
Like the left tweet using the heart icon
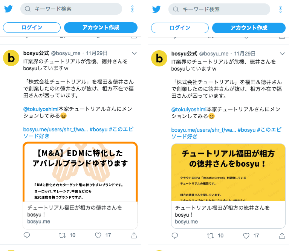click(98, 235)
